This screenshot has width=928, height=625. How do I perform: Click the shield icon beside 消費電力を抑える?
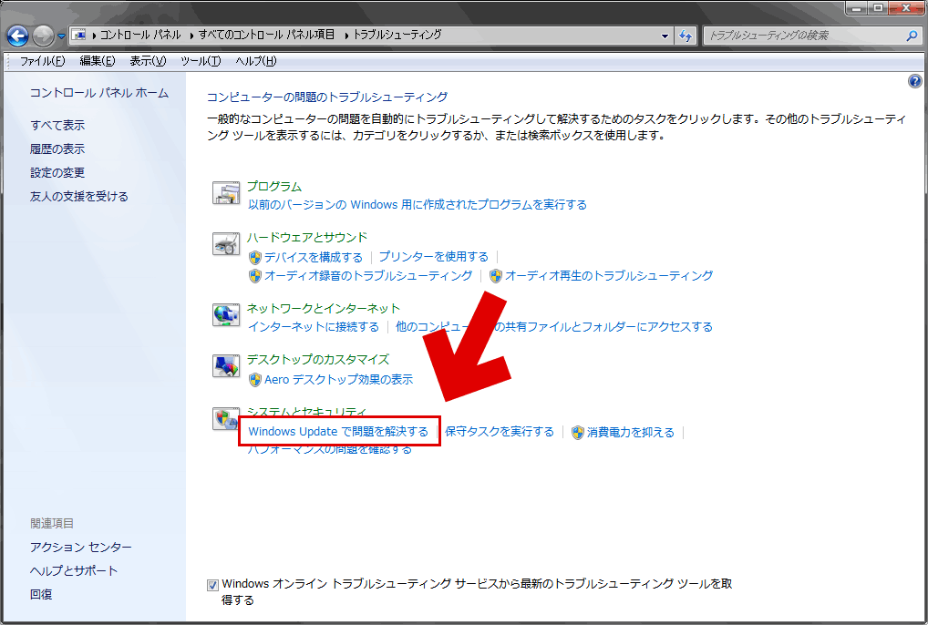(x=578, y=432)
